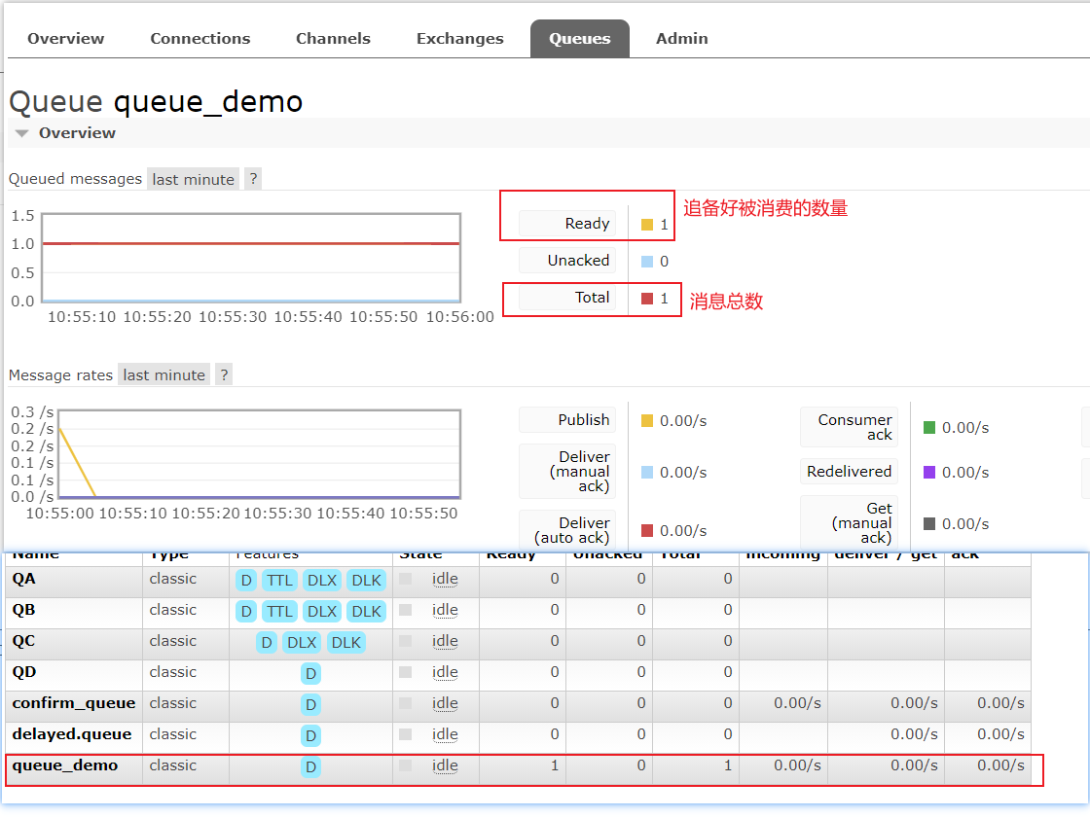This screenshot has height=818, width=1090.
Task: Open Message rates 'last minute' range selector
Action: click(x=163, y=374)
